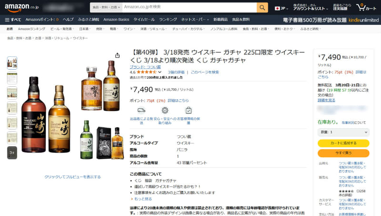The width and height of the screenshot is (381, 216).
Task: Open the 在庫状況について link
Action: pos(354,123)
